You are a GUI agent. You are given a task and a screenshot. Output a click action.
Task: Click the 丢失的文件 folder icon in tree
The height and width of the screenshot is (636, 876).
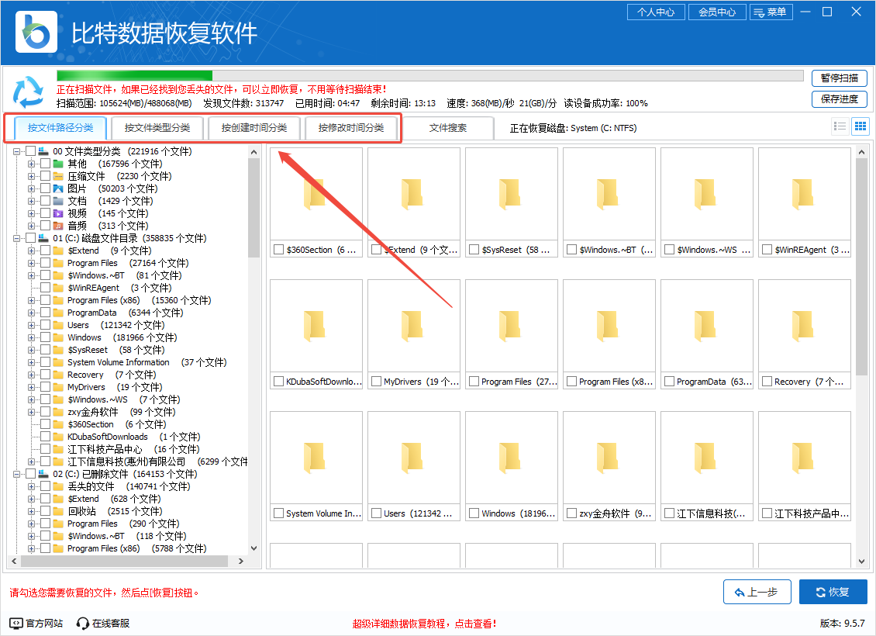[x=58, y=487]
